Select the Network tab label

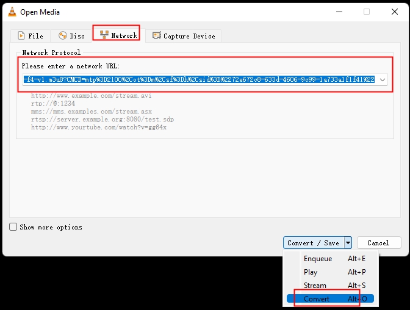(x=124, y=35)
